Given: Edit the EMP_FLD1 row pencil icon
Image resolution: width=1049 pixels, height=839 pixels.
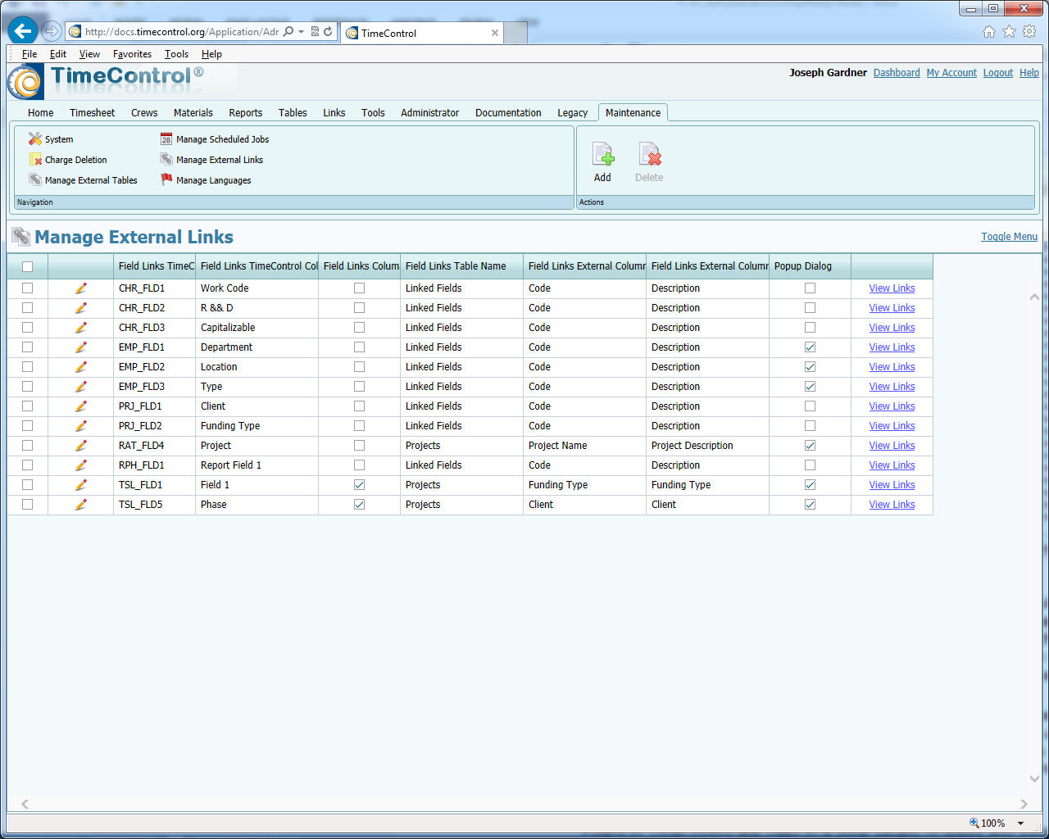Looking at the screenshot, I should [80, 347].
